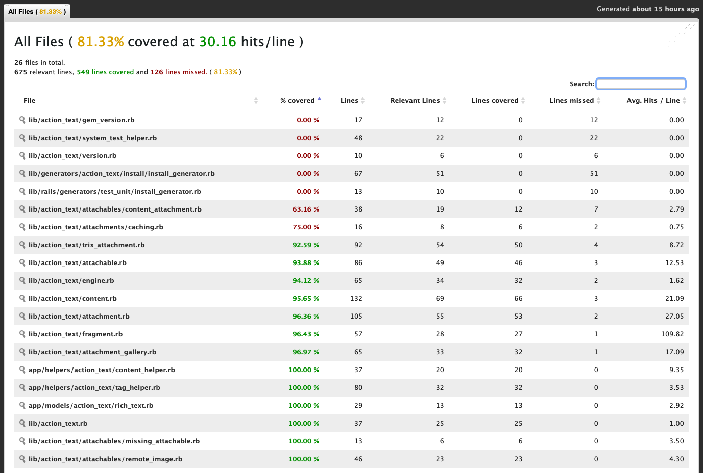Click magnifier icon beside attachable.rb
This screenshot has height=473, width=703.
coord(22,262)
